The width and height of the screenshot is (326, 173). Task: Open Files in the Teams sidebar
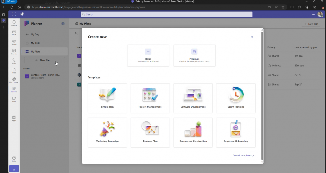click(14, 71)
